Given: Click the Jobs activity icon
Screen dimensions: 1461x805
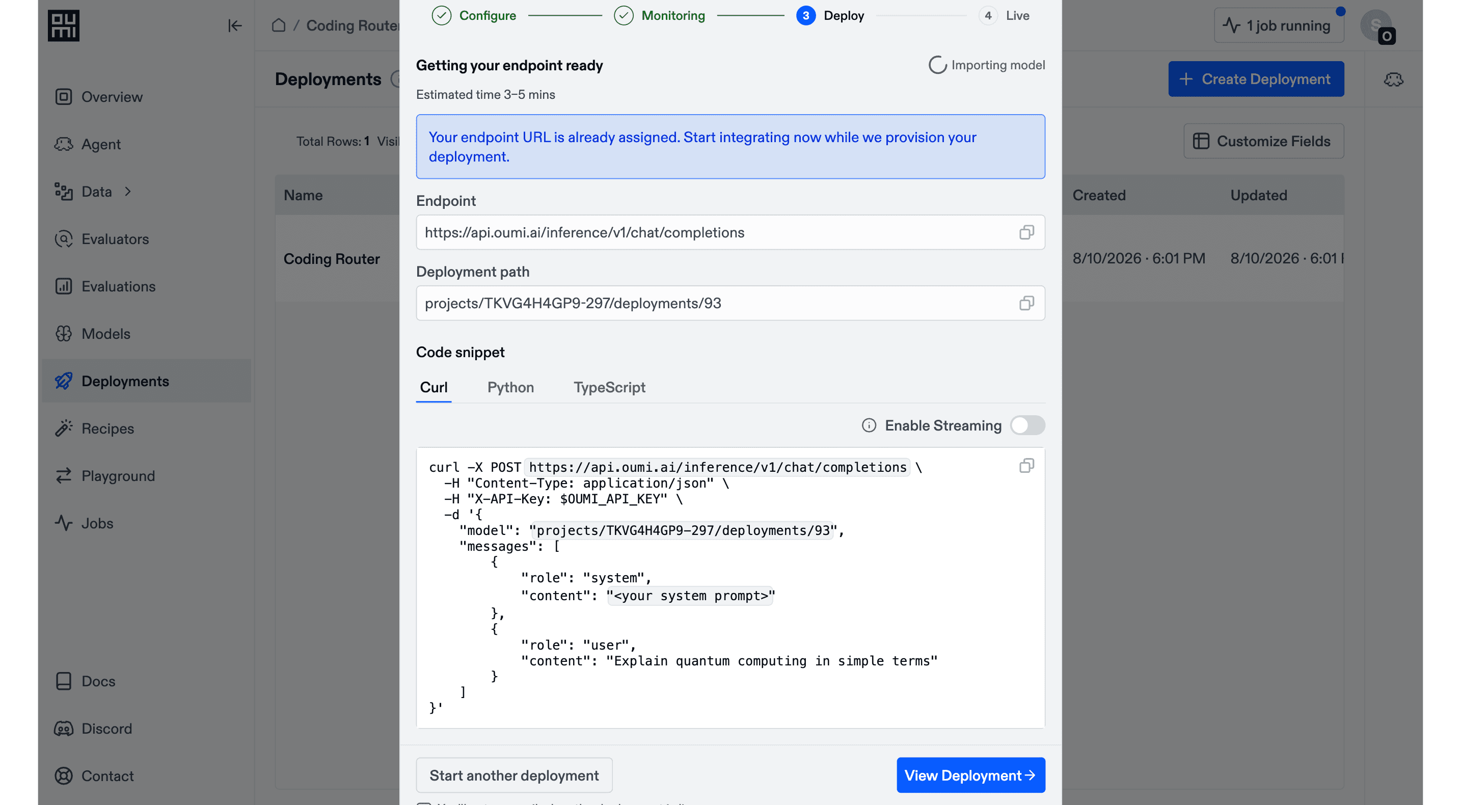Looking at the screenshot, I should click(64, 523).
